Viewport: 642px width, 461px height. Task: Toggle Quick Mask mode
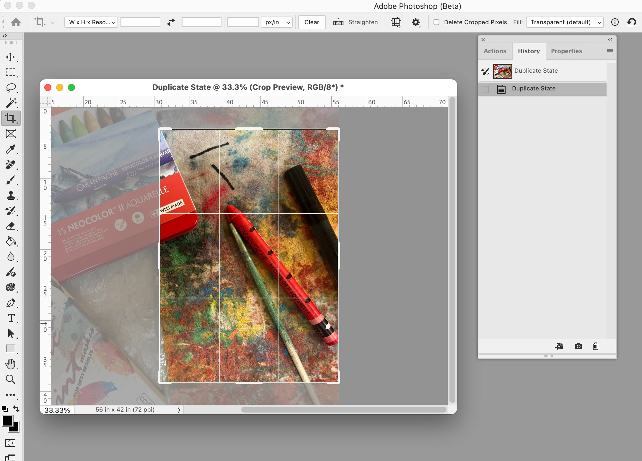pos(10,443)
